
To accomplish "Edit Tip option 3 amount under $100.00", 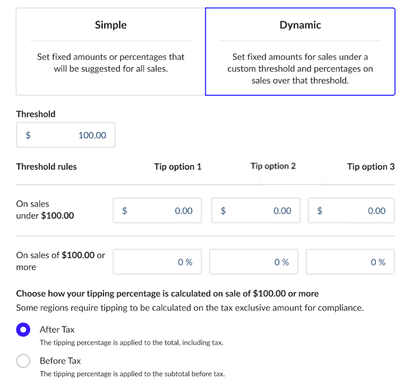I will (351, 211).
